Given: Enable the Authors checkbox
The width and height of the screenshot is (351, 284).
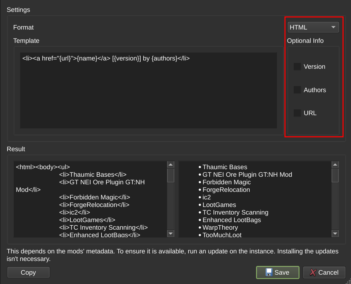Looking at the screenshot, I should pos(297,90).
